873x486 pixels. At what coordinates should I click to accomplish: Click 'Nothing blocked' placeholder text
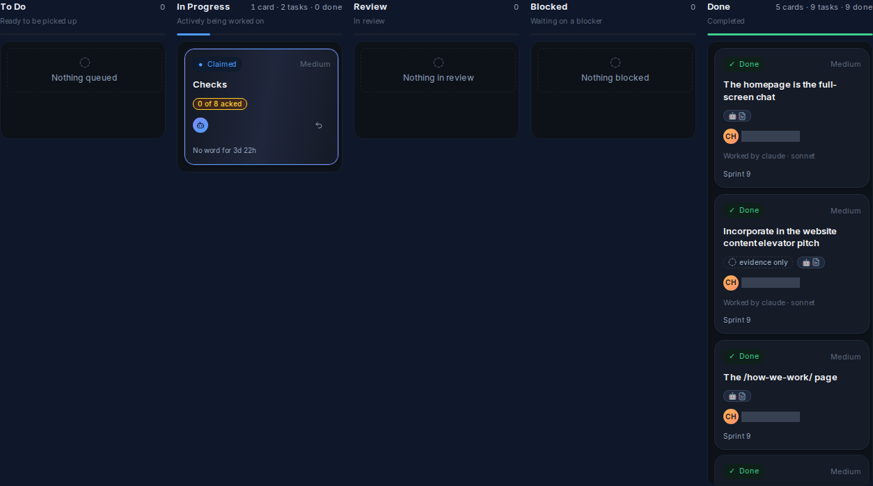615,78
